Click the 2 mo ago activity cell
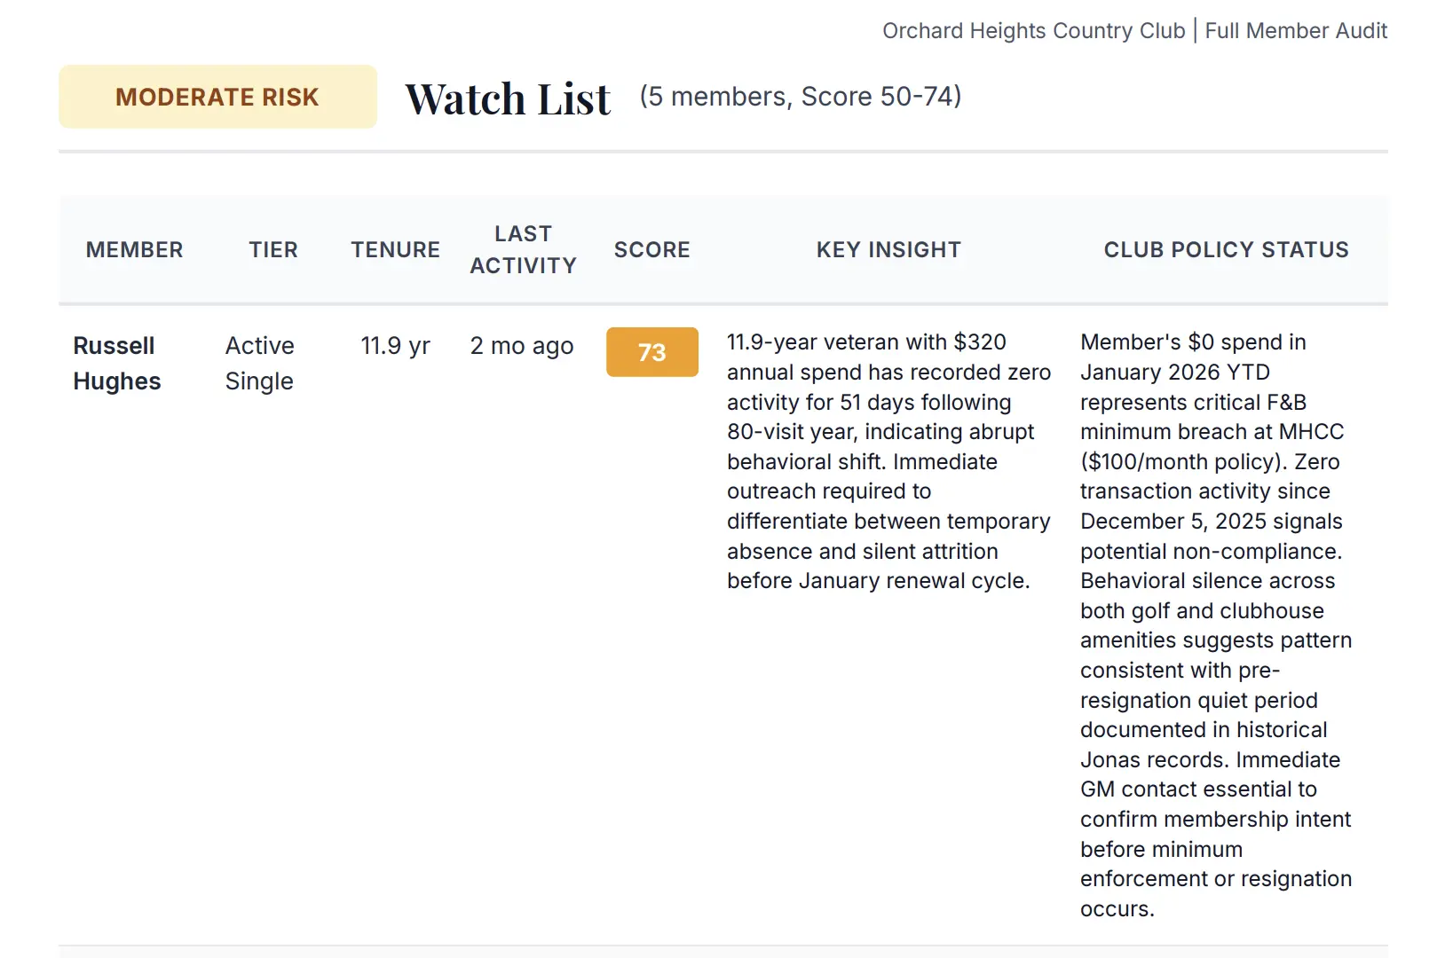 522,346
